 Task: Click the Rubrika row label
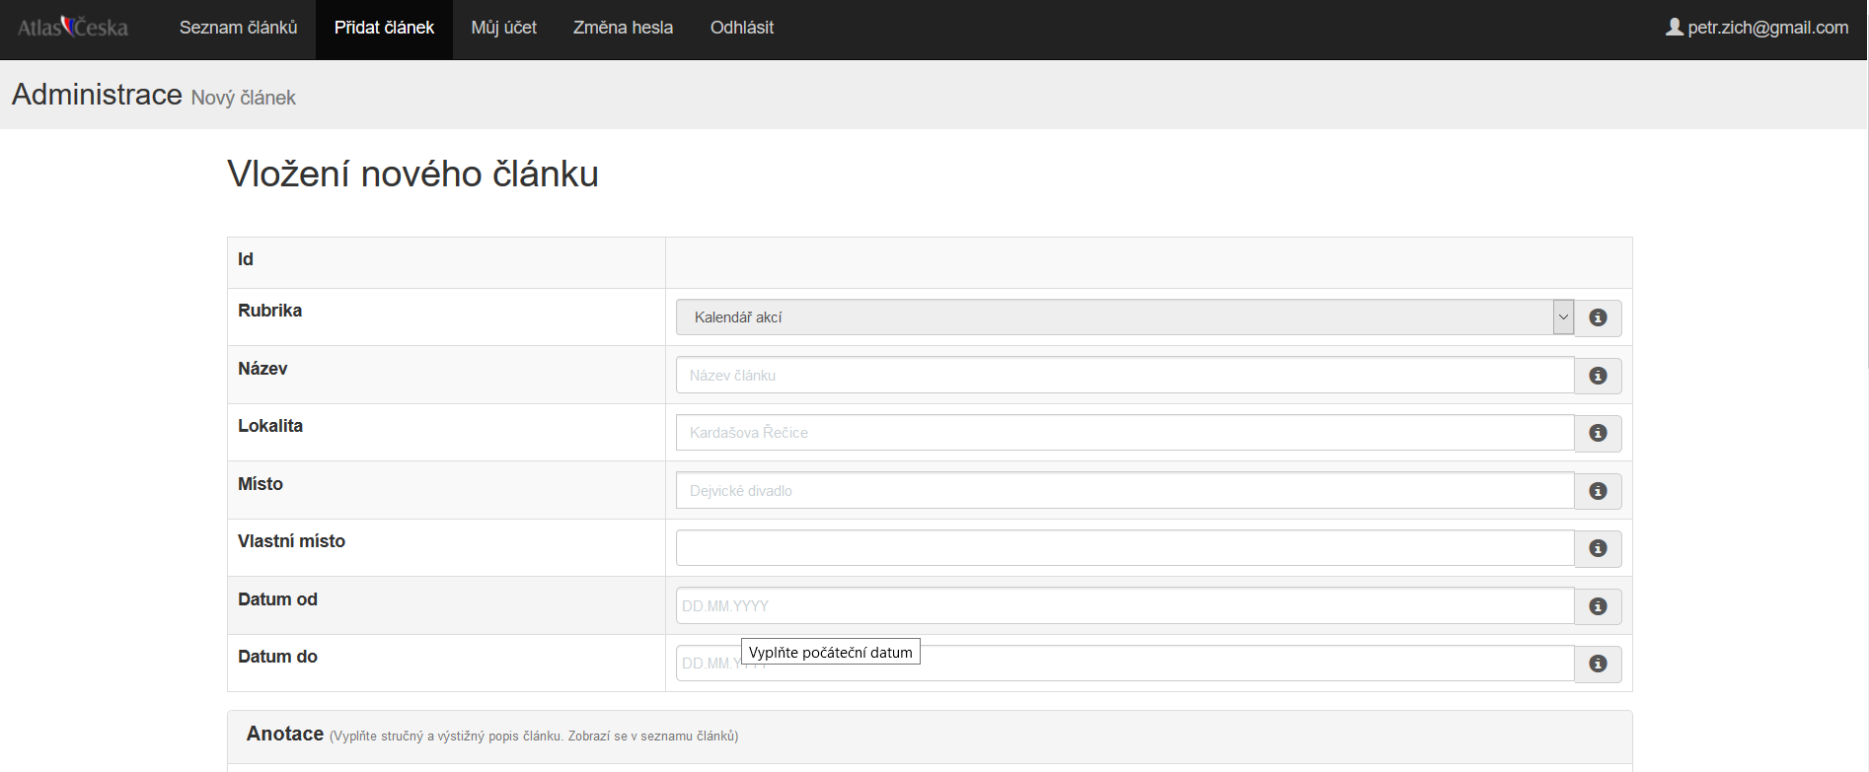click(269, 311)
